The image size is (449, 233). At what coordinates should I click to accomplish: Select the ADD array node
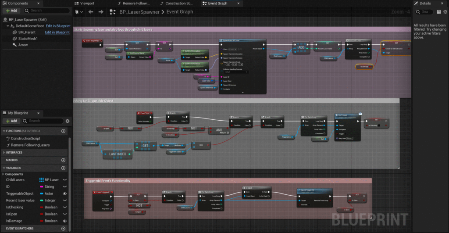coord(301,47)
